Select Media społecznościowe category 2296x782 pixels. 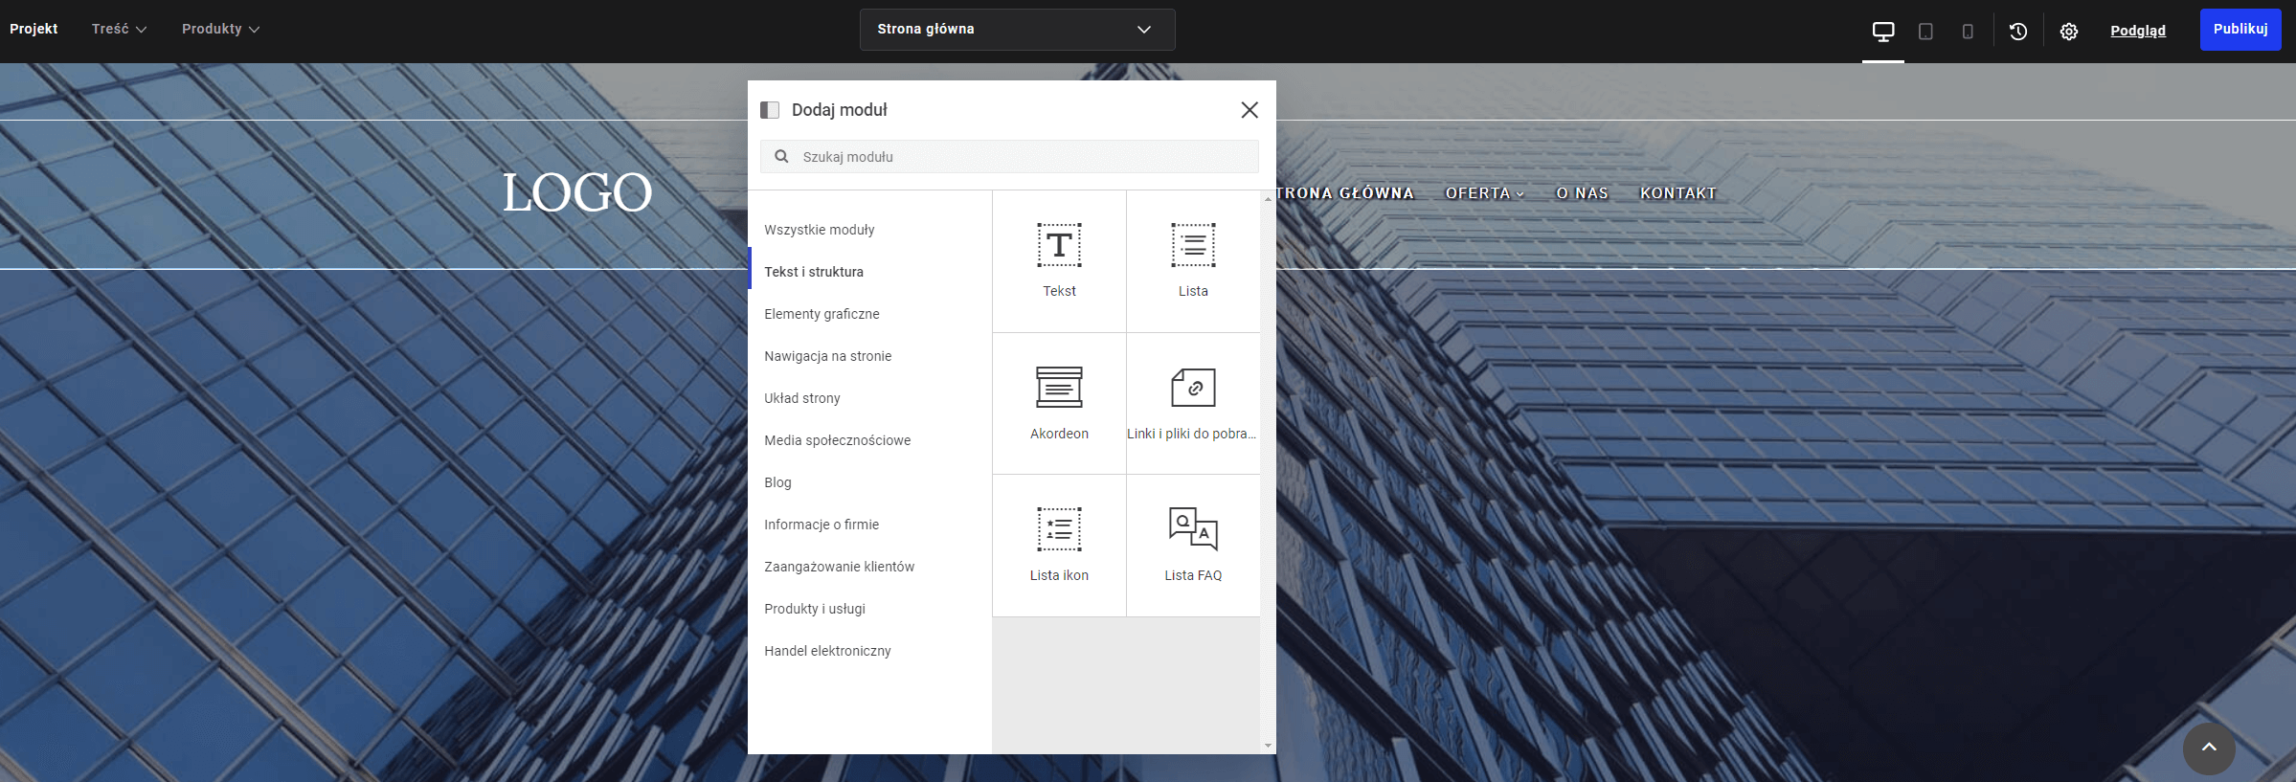tap(869, 440)
